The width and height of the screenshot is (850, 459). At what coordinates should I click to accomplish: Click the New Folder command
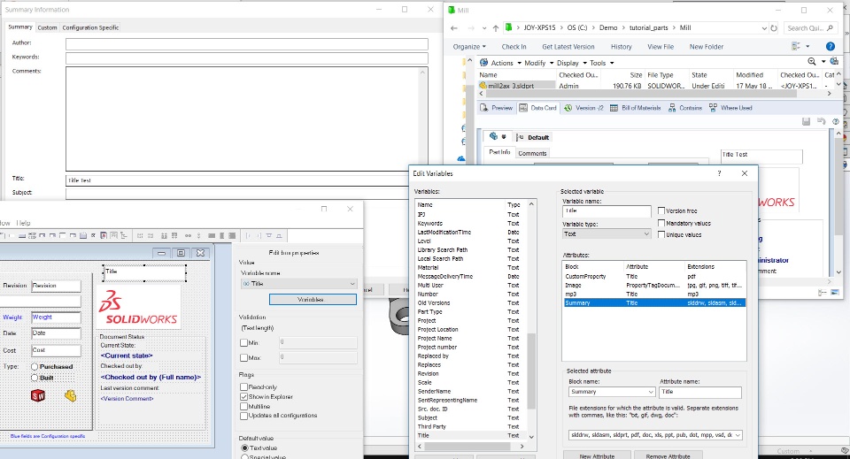coord(707,47)
